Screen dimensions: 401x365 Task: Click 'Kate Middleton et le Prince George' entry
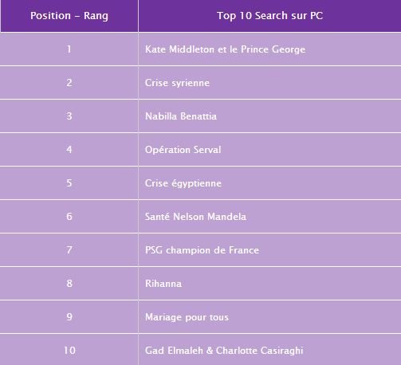click(x=225, y=49)
